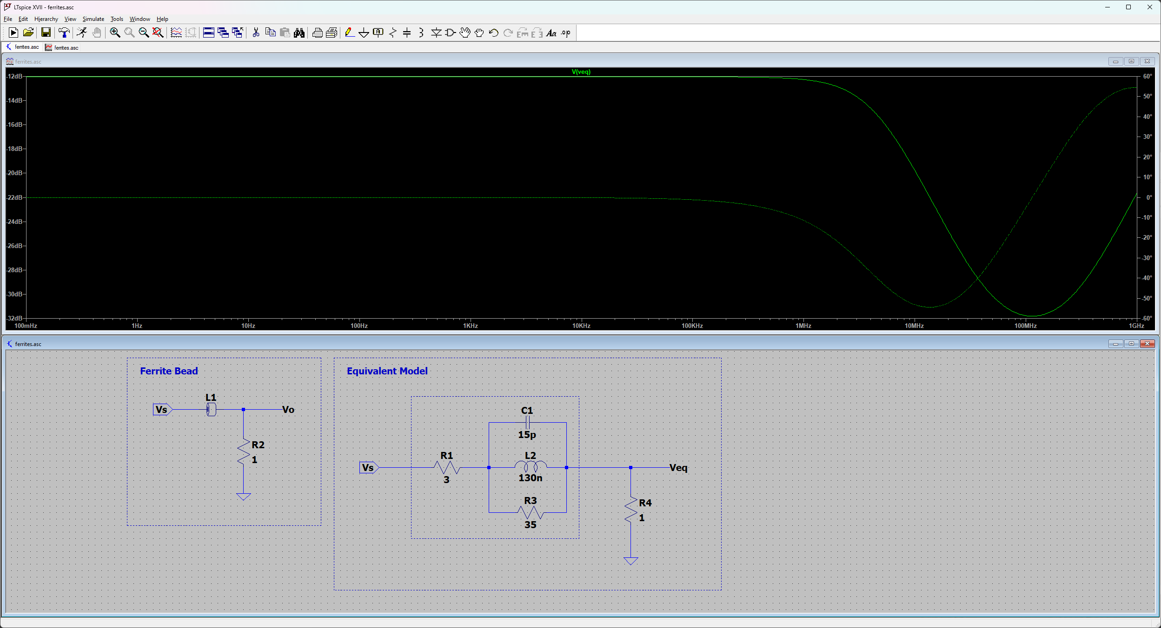Click the 35 value under R3
Screen dimensions: 1161x628
click(531, 525)
